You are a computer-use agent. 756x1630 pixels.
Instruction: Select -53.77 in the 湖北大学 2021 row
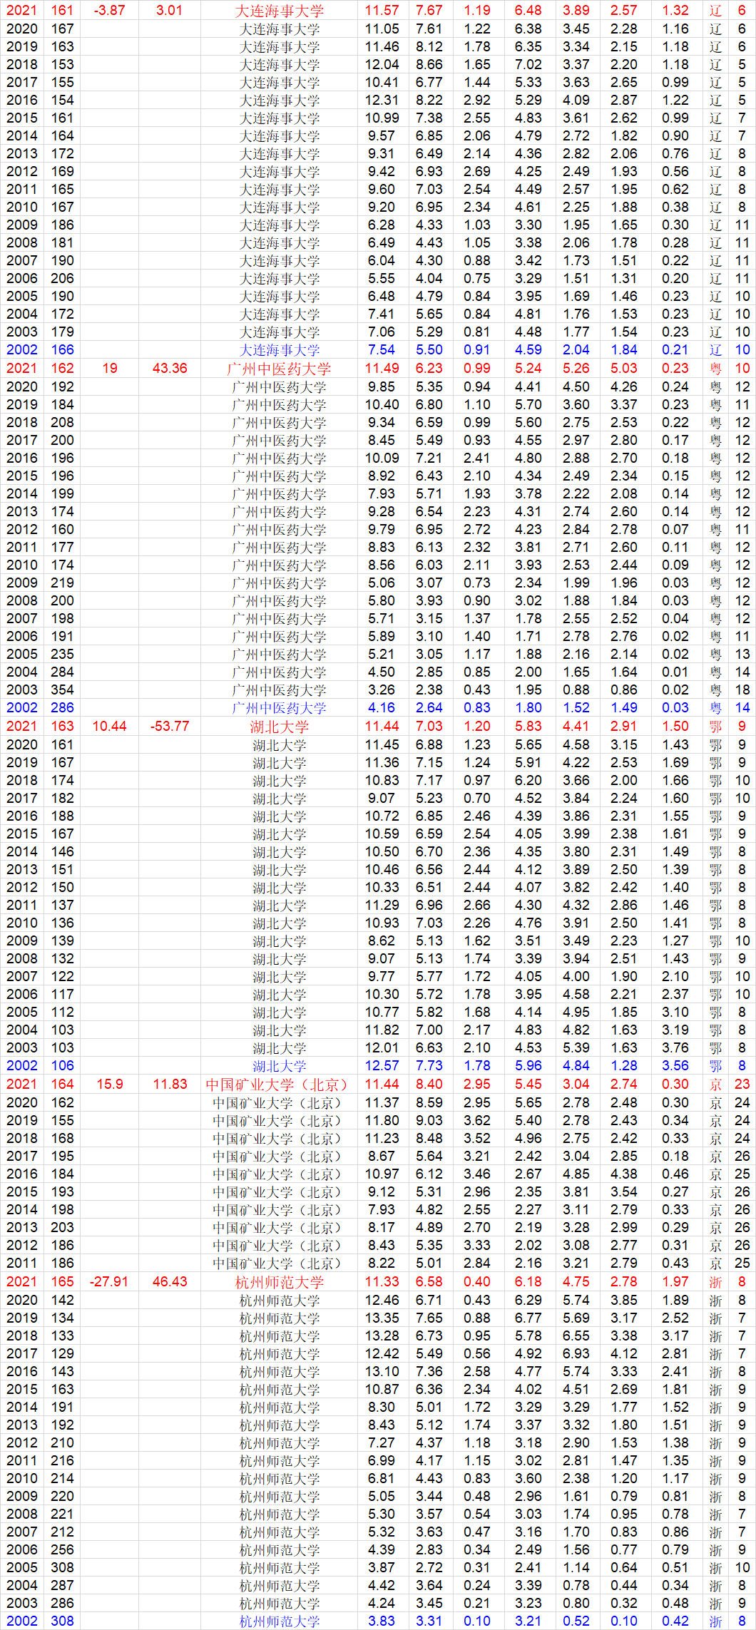click(170, 727)
